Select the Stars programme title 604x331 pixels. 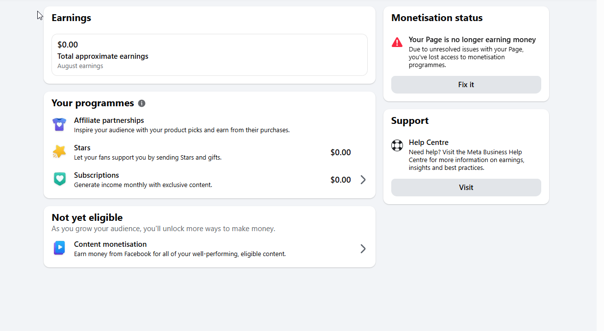82,148
